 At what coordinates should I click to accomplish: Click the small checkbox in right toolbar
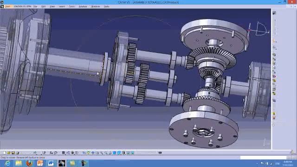click(x=273, y=125)
